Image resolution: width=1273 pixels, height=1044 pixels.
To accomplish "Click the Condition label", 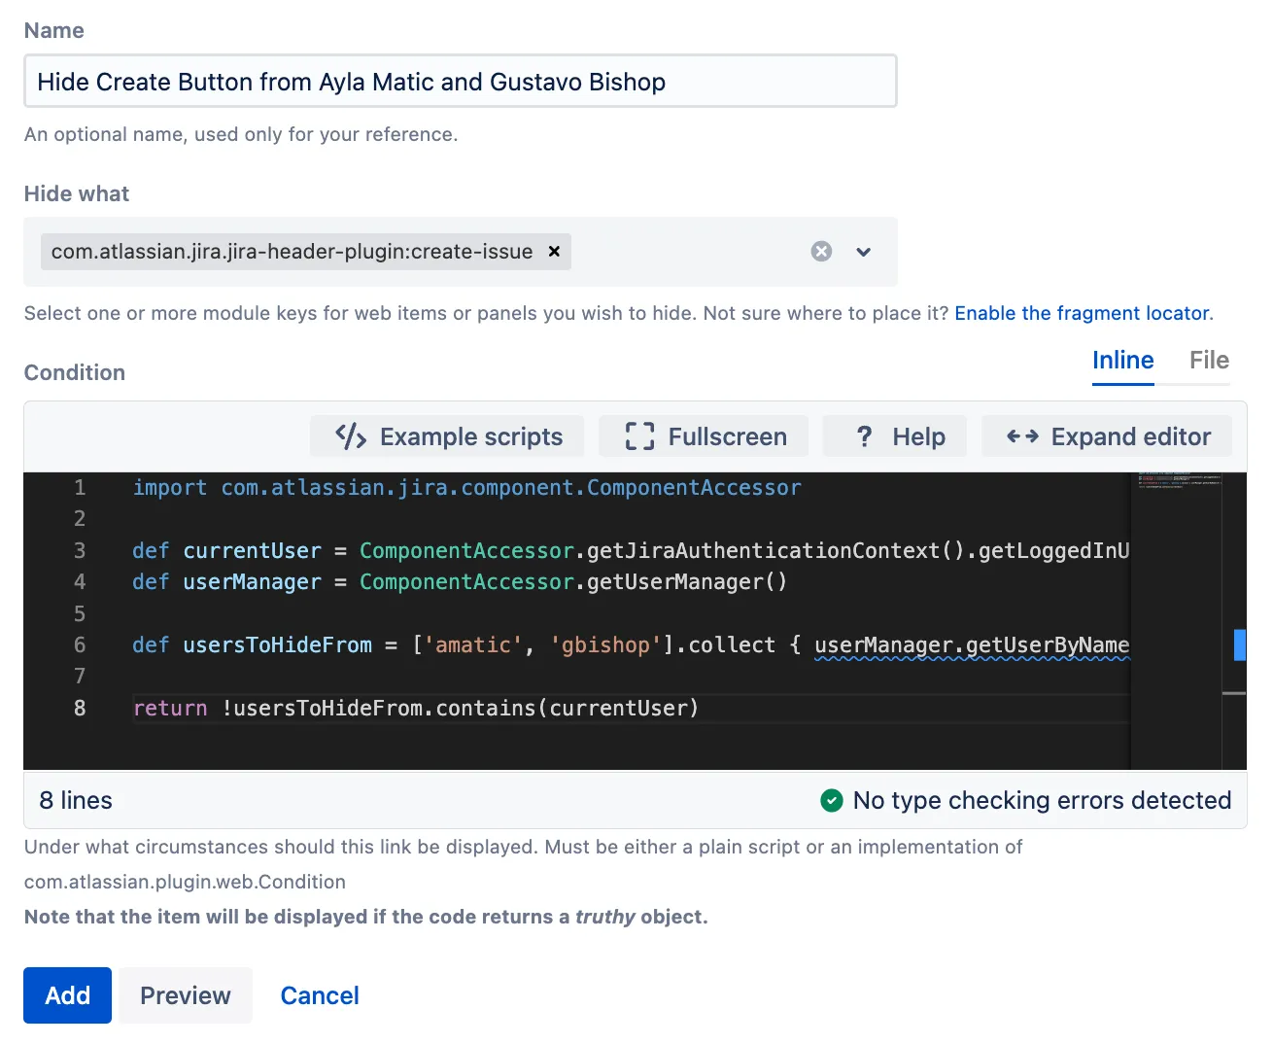I will [x=75, y=372].
